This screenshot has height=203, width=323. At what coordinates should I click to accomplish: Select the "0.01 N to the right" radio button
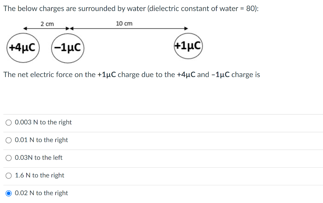(9, 140)
